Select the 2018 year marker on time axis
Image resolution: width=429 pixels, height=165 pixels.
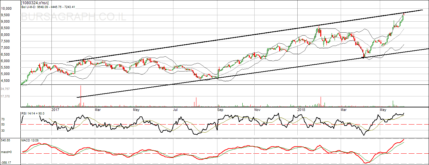301,110
